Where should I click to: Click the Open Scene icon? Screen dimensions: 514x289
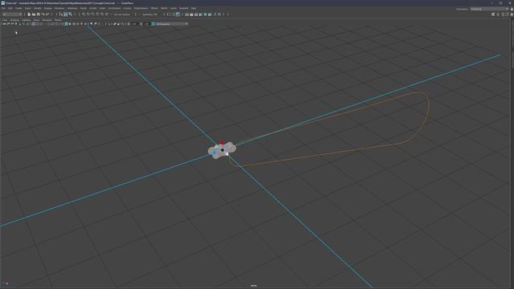(34, 14)
